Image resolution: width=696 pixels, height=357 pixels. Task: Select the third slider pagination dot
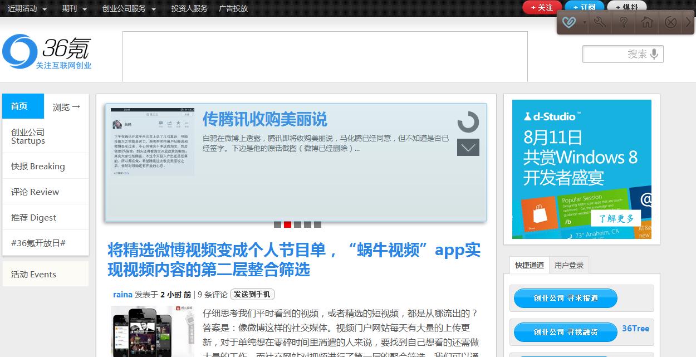(297, 224)
